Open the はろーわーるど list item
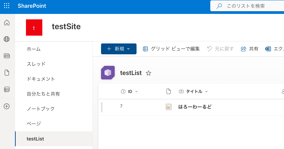 tap(195, 107)
